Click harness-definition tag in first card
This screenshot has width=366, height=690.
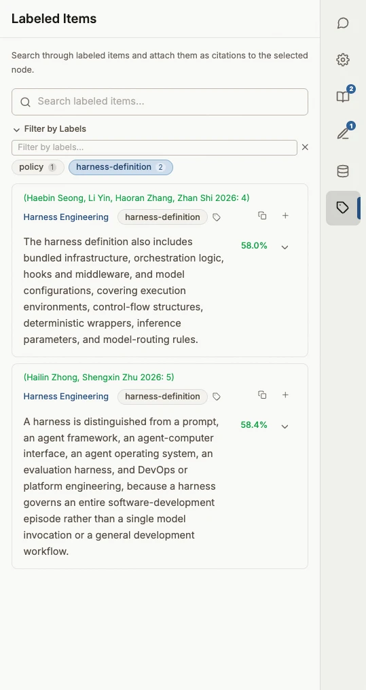click(x=162, y=217)
